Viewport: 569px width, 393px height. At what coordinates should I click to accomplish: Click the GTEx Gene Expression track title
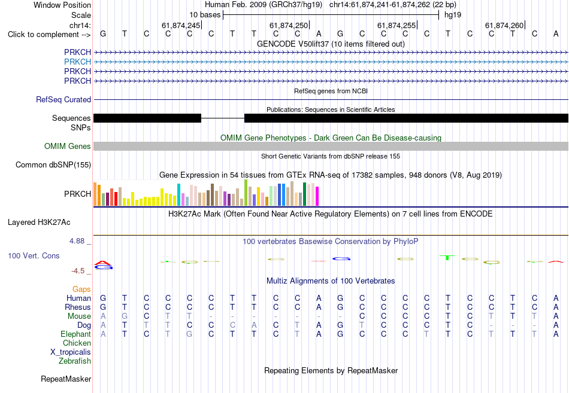coord(331,175)
